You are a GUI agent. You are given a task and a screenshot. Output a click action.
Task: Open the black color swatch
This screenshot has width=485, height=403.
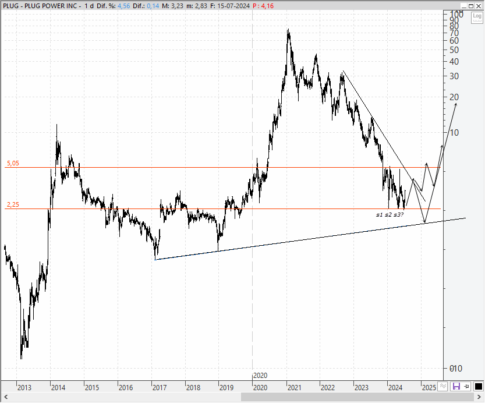[x=478, y=386]
